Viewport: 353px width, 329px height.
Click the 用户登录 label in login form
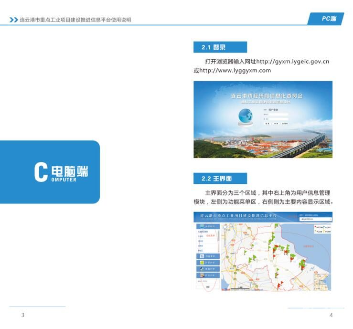pyautogui.click(x=273, y=110)
